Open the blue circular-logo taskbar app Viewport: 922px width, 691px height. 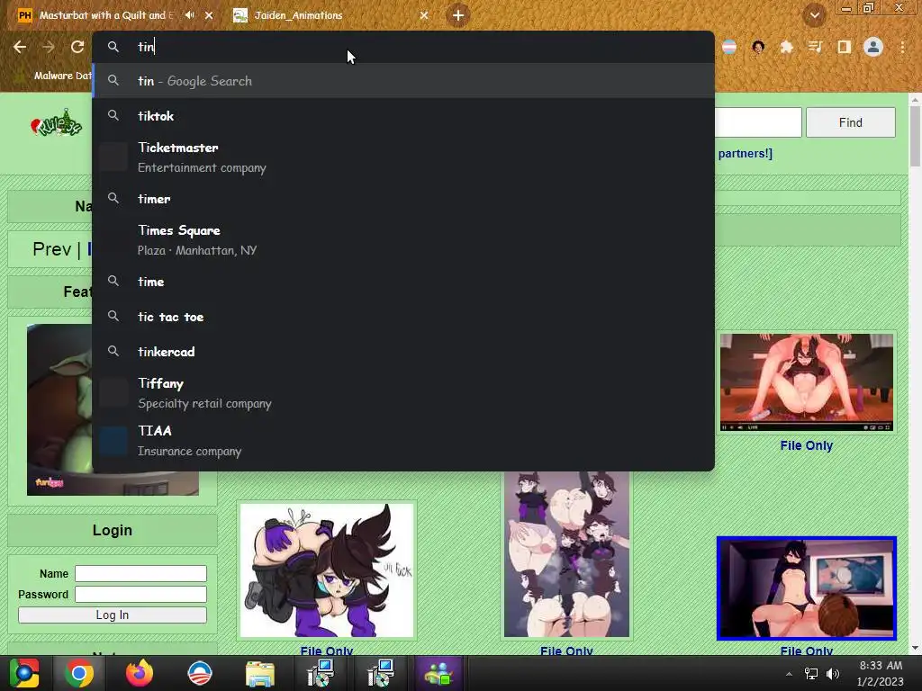coord(199,673)
